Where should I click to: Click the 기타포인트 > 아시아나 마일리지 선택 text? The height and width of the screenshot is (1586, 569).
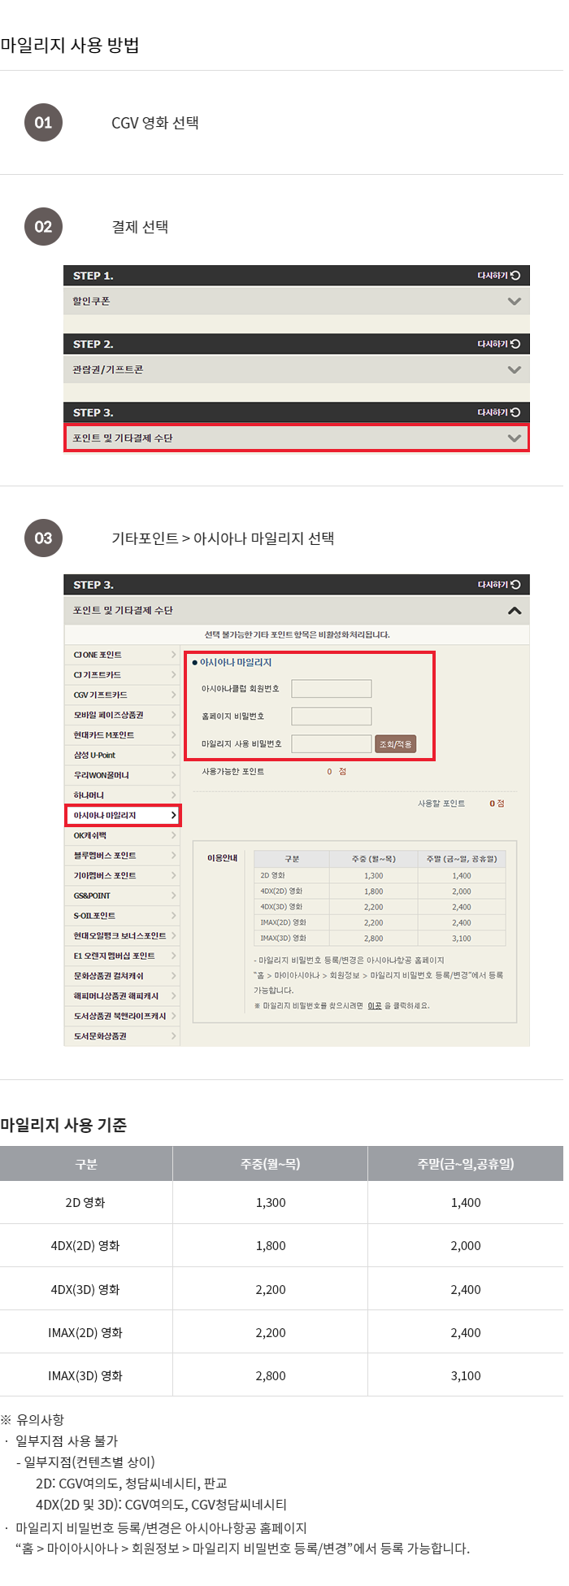(223, 538)
